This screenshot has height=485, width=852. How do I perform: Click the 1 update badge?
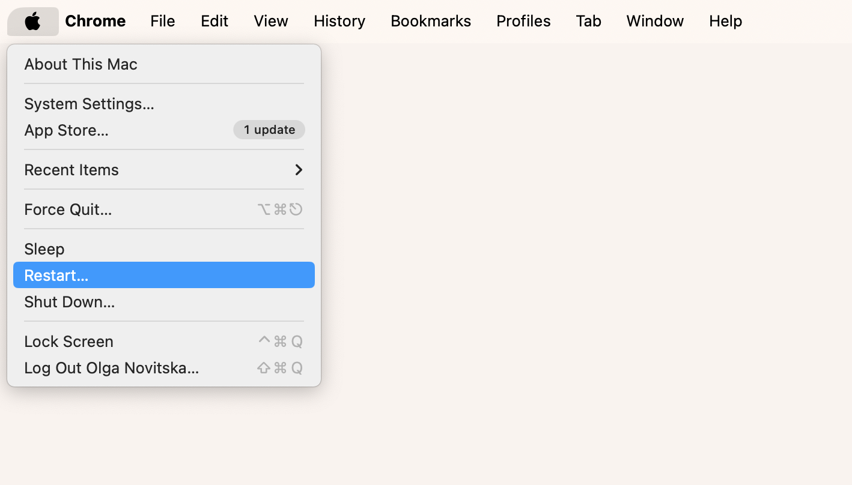[x=269, y=130]
